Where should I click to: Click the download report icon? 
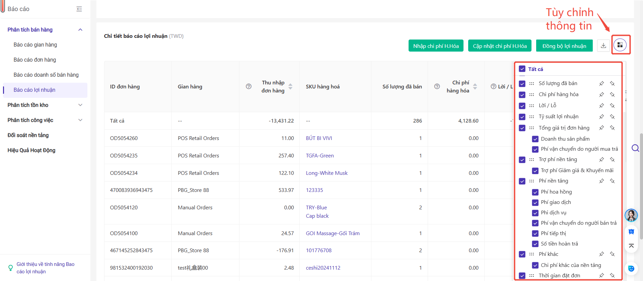(603, 46)
